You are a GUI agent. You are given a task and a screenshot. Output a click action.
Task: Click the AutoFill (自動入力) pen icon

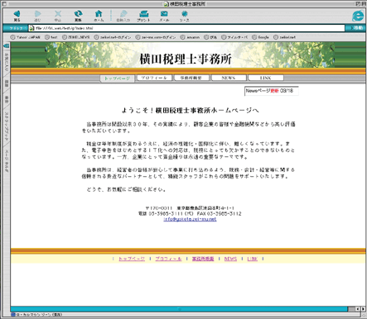click(123, 14)
